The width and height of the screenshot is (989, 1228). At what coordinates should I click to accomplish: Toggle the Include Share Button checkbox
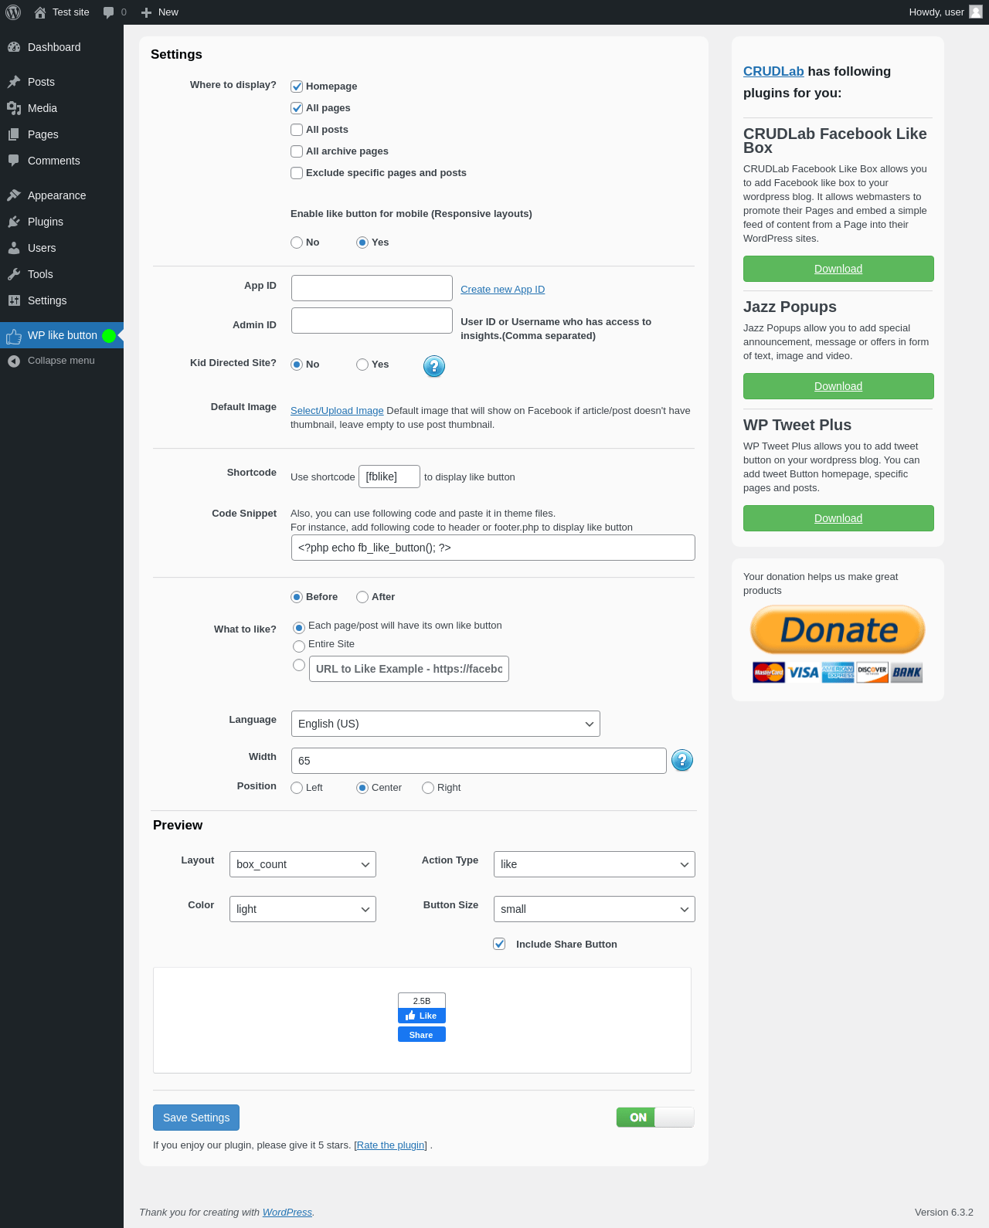coord(500,944)
